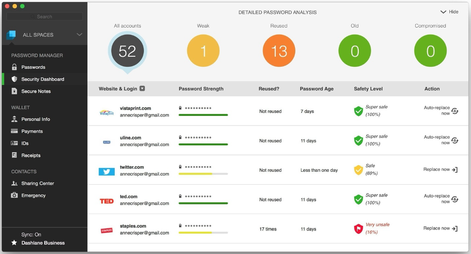Image resolution: width=471 pixels, height=254 pixels.
Task: Click the Search field in sidebar
Action: (44, 17)
